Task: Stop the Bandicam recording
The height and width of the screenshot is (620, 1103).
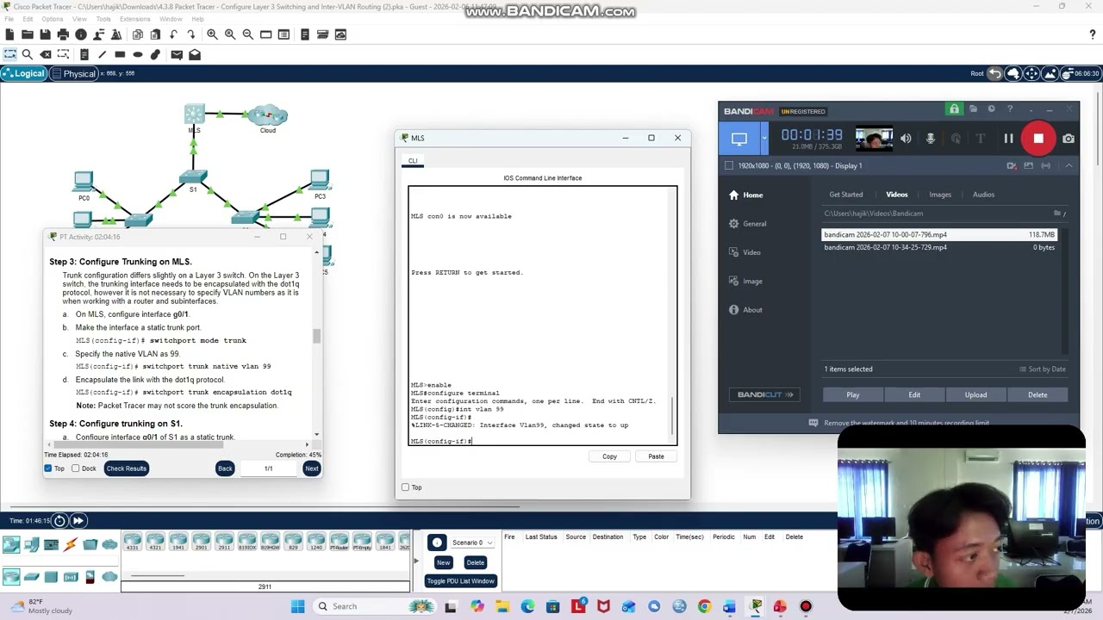Action: tap(1038, 138)
